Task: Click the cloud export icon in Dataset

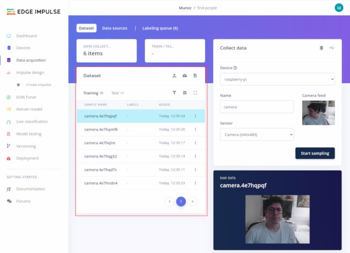Action: [185, 76]
